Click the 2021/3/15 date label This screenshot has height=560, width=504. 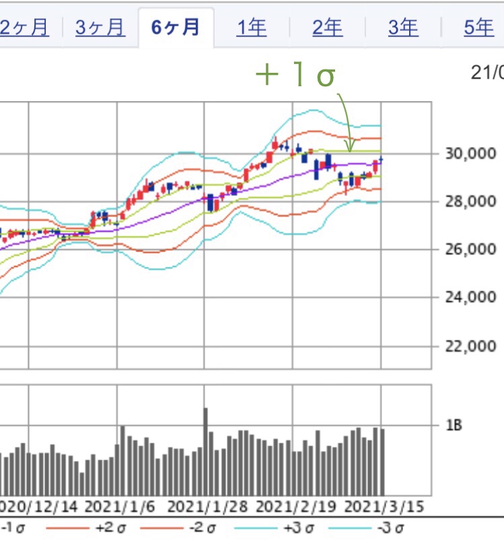384,507
